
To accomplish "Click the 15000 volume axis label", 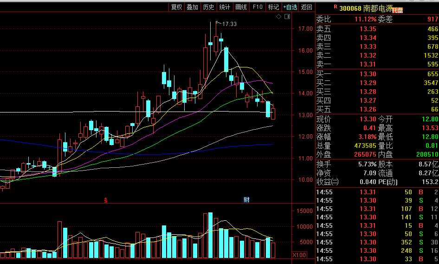I will pos(304,211).
